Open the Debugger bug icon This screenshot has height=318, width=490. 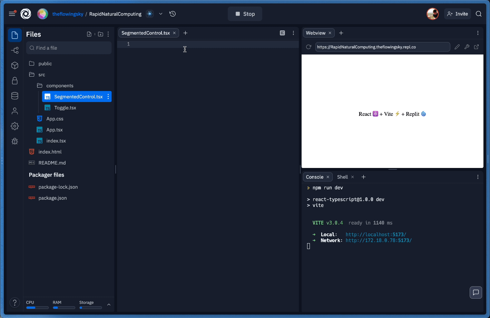(x=15, y=141)
